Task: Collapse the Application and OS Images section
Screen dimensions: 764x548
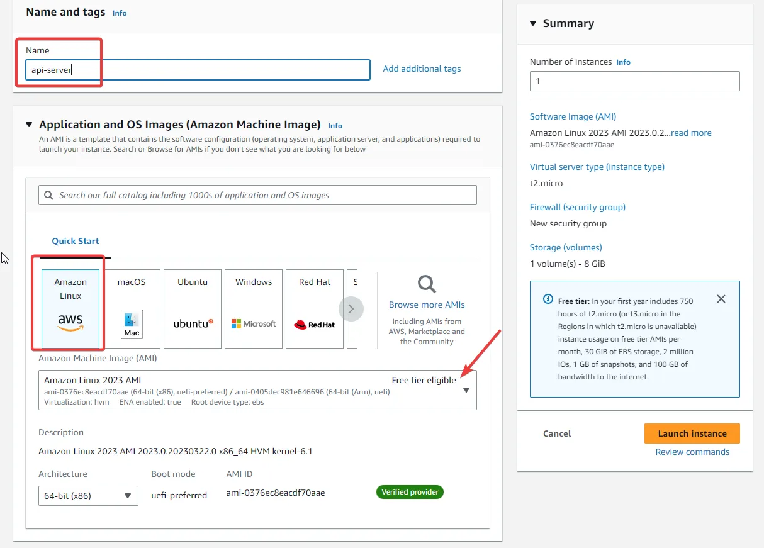Action: (x=28, y=124)
